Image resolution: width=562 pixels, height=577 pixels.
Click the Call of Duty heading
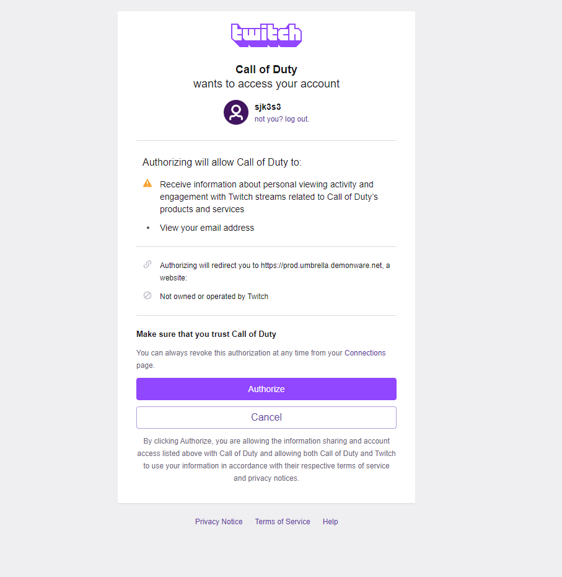click(x=266, y=69)
